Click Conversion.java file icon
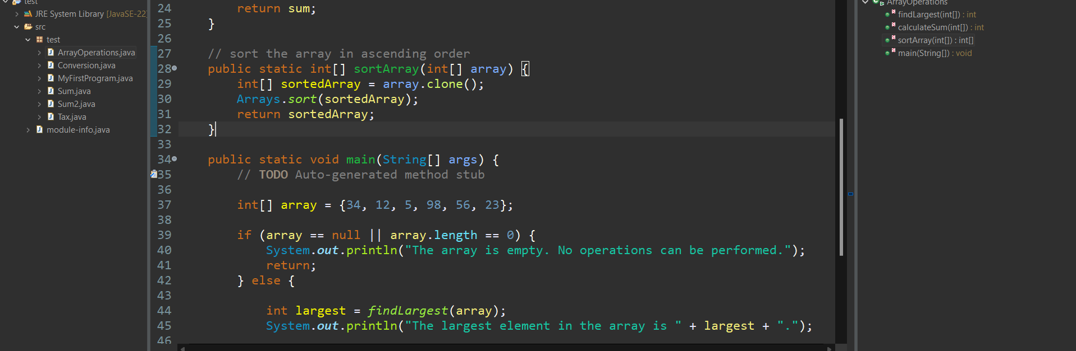 51,65
